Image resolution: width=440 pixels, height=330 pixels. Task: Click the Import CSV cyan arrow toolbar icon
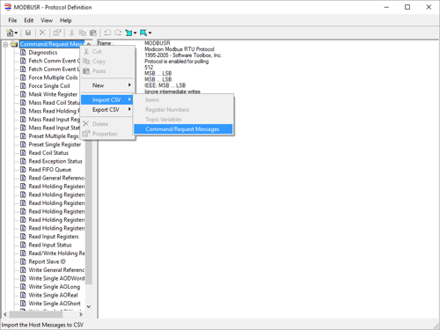coord(128,33)
